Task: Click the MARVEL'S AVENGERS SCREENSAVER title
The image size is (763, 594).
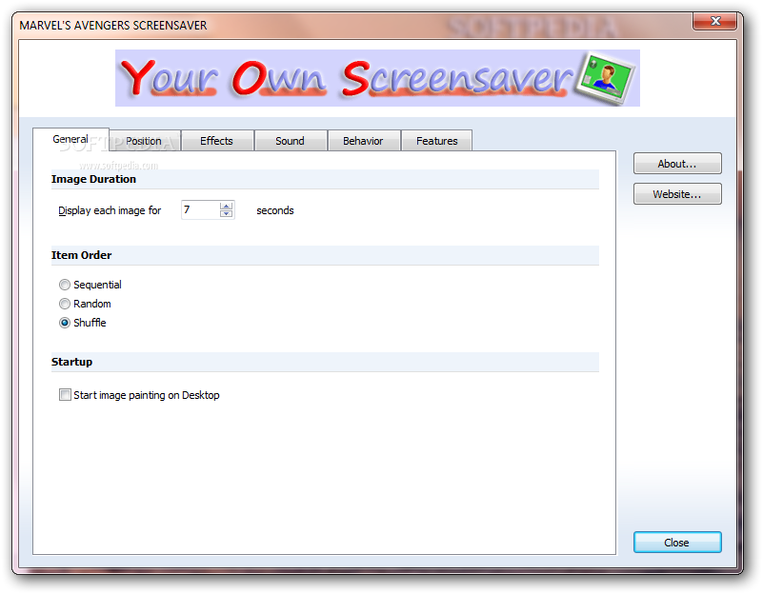Action: (113, 26)
